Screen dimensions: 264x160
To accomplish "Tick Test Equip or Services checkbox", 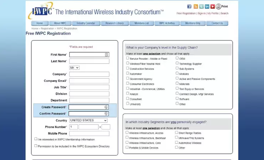I will (177, 88).
